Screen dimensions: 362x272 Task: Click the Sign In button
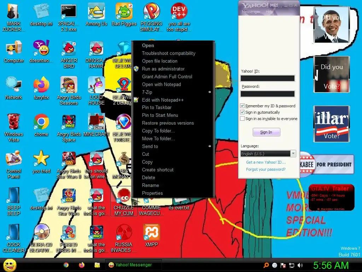(x=267, y=132)
